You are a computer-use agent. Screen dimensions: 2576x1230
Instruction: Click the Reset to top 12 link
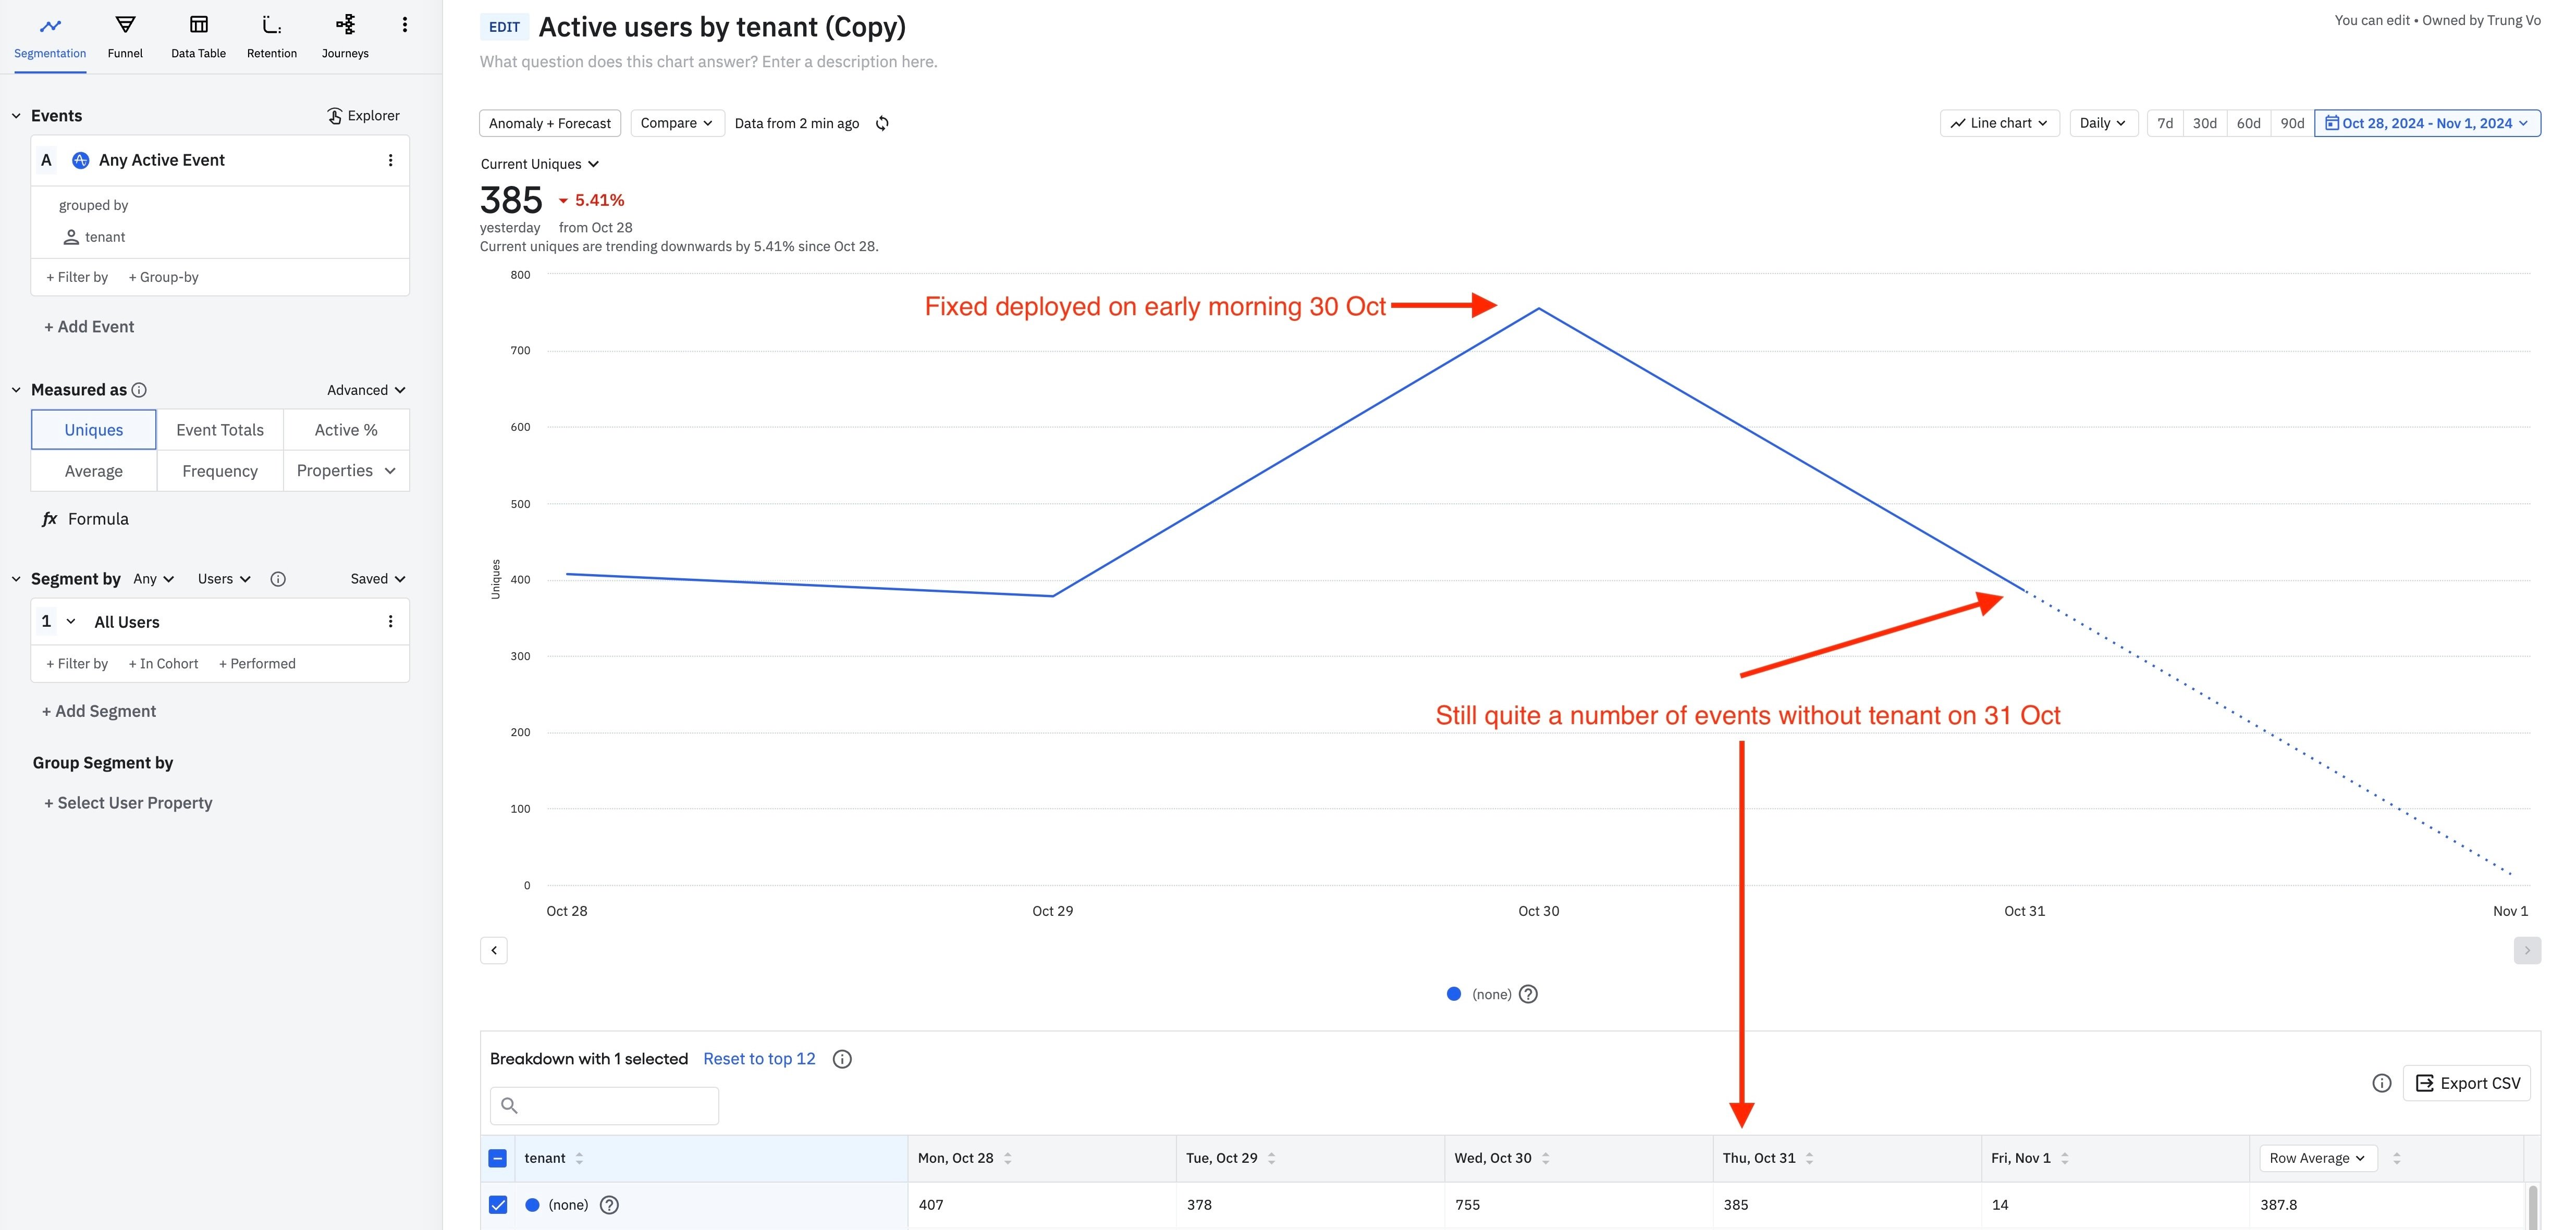click(759, 1059)
